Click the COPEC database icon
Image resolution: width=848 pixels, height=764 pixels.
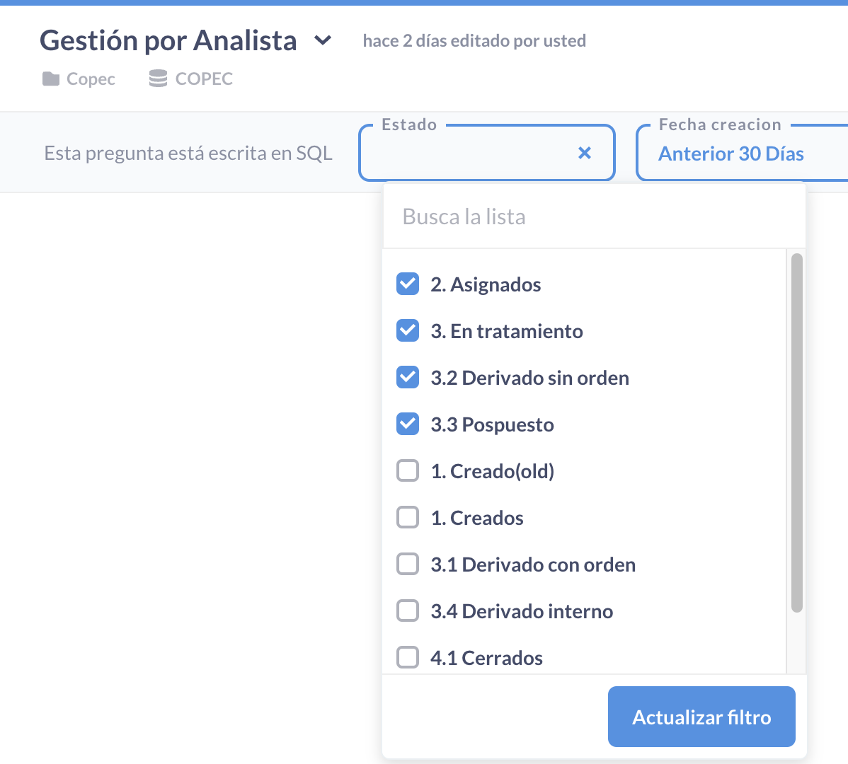click(156, 79)
